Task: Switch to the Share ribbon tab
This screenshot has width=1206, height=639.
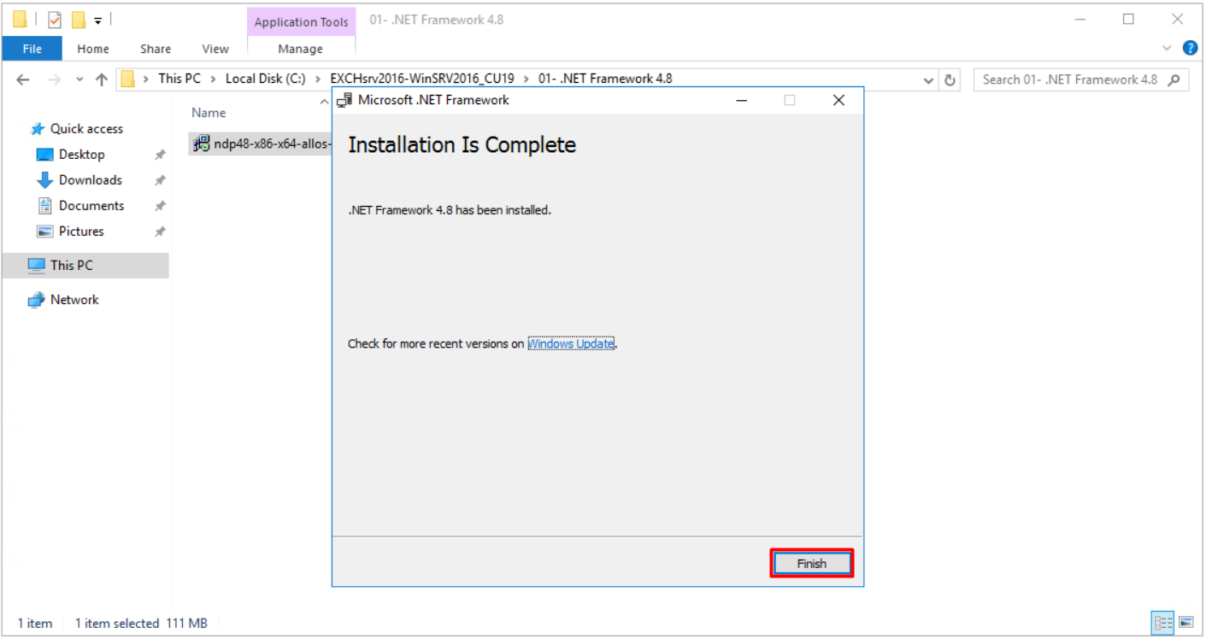Action: [x=156, y=49]
